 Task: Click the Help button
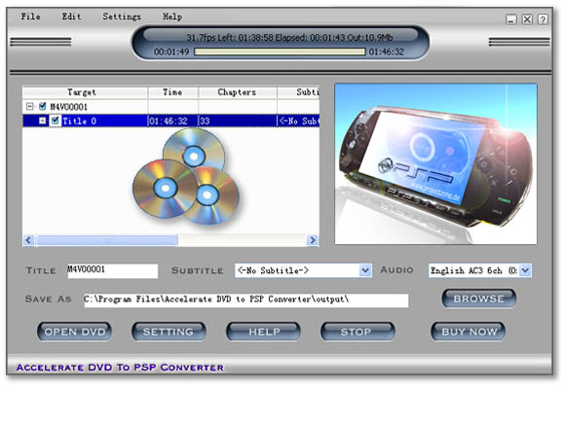point(264,332)
